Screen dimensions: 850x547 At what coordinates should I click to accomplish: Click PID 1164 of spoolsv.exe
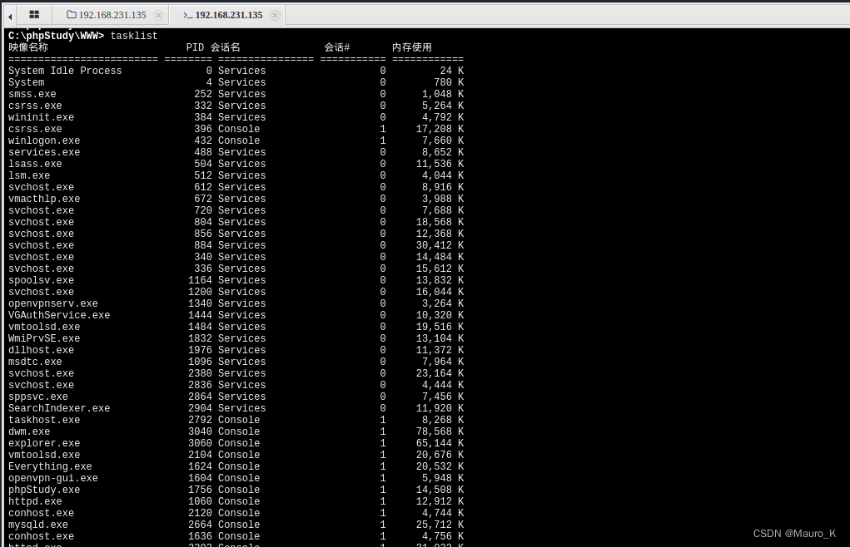pos(200,280)
